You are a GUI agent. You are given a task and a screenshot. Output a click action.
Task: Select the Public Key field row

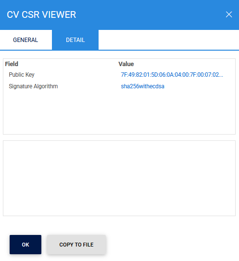pos(119,75)
